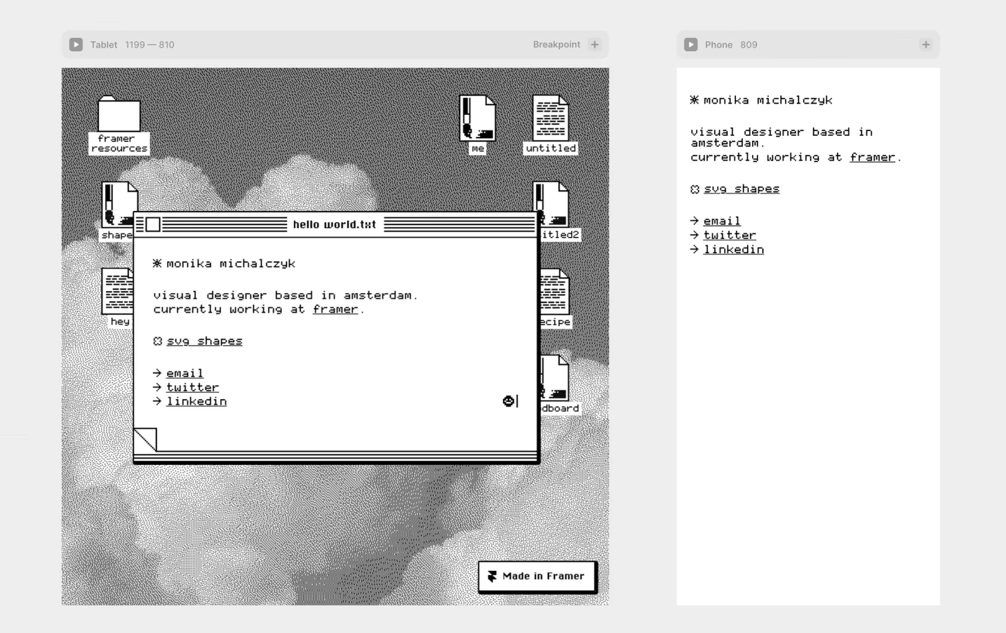
Task: Click the smiley face icon in the window
Action: (x=509, y=401)
